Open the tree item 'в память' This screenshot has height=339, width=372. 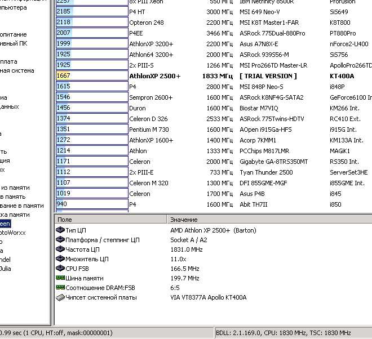click(x=12, y=197)
